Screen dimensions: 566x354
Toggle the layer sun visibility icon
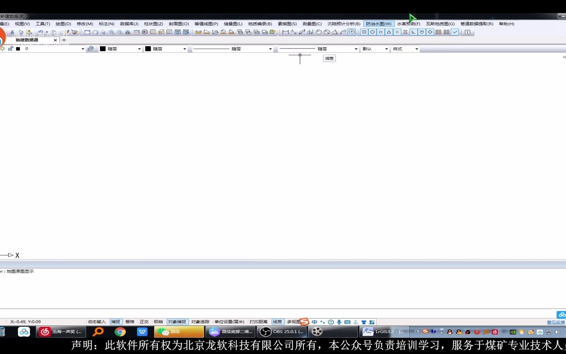tap(3, 49)
